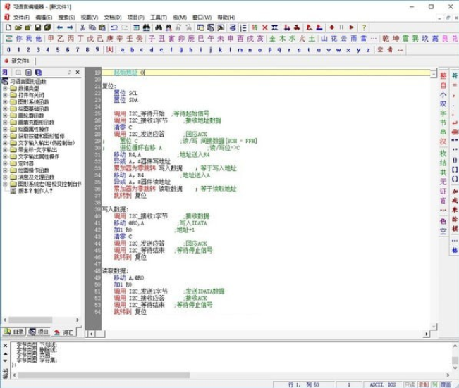Click the bottom output horizontal scrollbar
459x388 pixels.
(231, 375)
